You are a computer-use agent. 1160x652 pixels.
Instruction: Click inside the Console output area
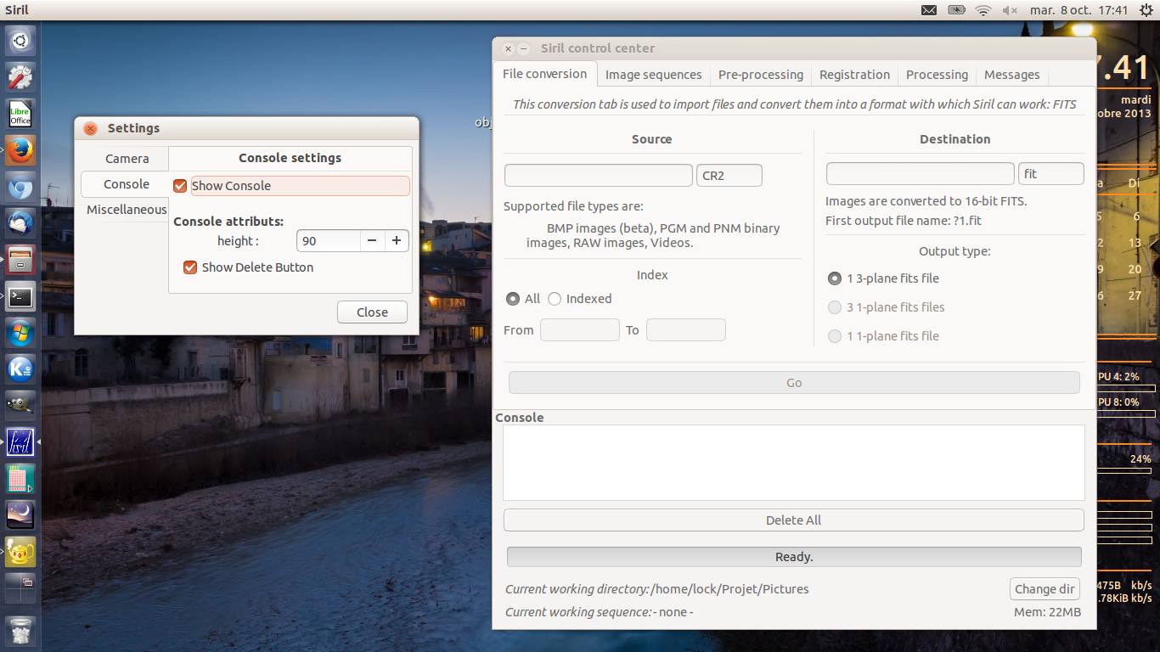(x=794, y=463)
